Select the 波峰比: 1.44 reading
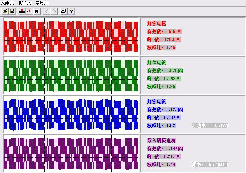Image resolution: width=246 pixels, height=173 pixels. (161, 164)
